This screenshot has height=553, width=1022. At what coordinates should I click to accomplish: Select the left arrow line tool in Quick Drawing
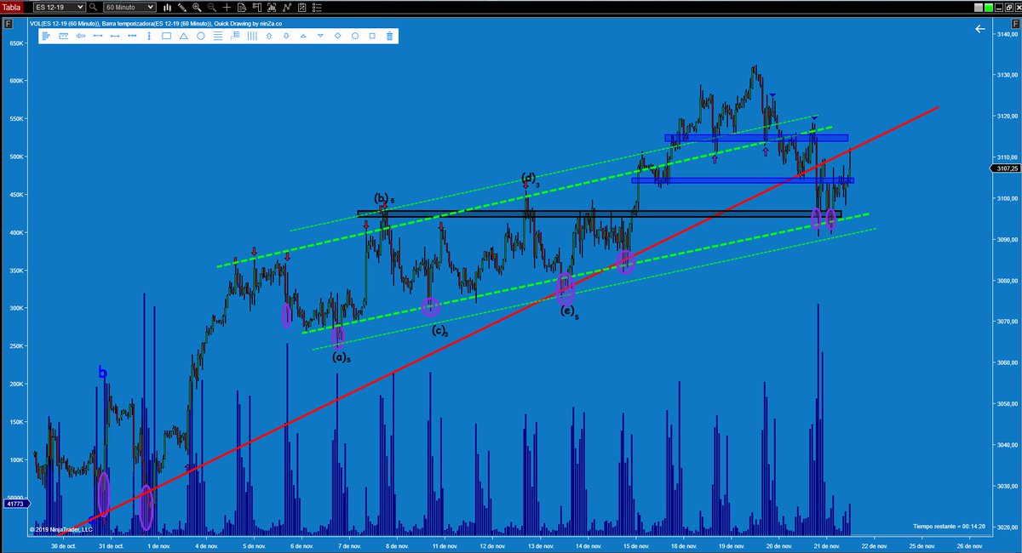tap(80, 36)
